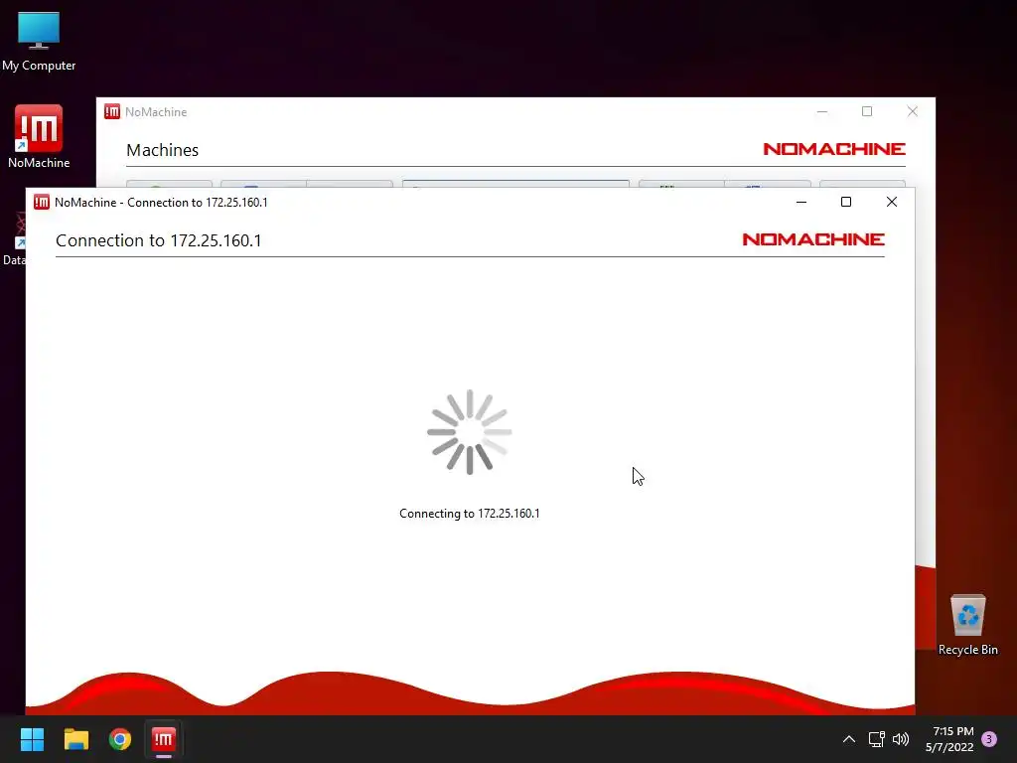Screen dimensions: 1017x763
Task: Maximize the background NoMachine Machines window
Action: [867, 111]
